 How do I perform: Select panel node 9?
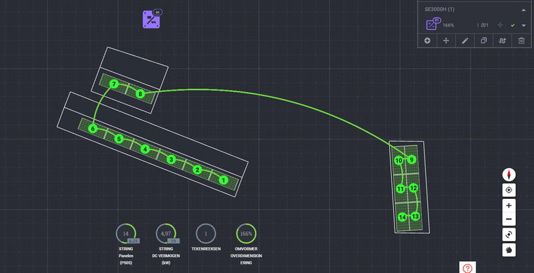411,160
